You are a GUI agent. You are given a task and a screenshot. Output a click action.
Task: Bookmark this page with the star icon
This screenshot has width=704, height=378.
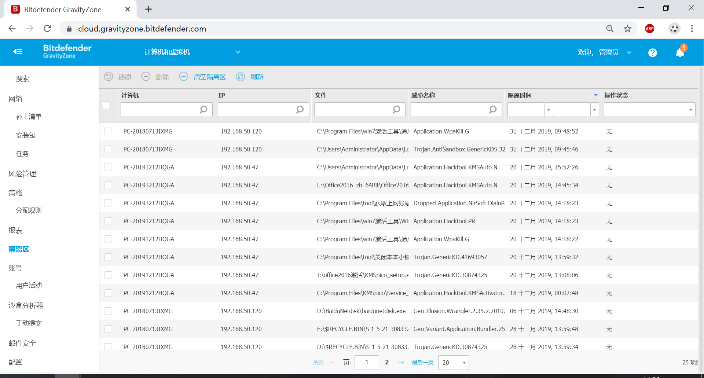pyautogui.click(x=628, y=29)
